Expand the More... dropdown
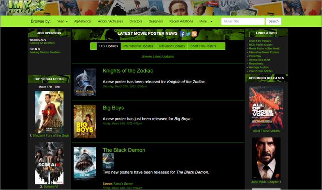Viewport: 322px width, 190px height. [x=206, y=21]
